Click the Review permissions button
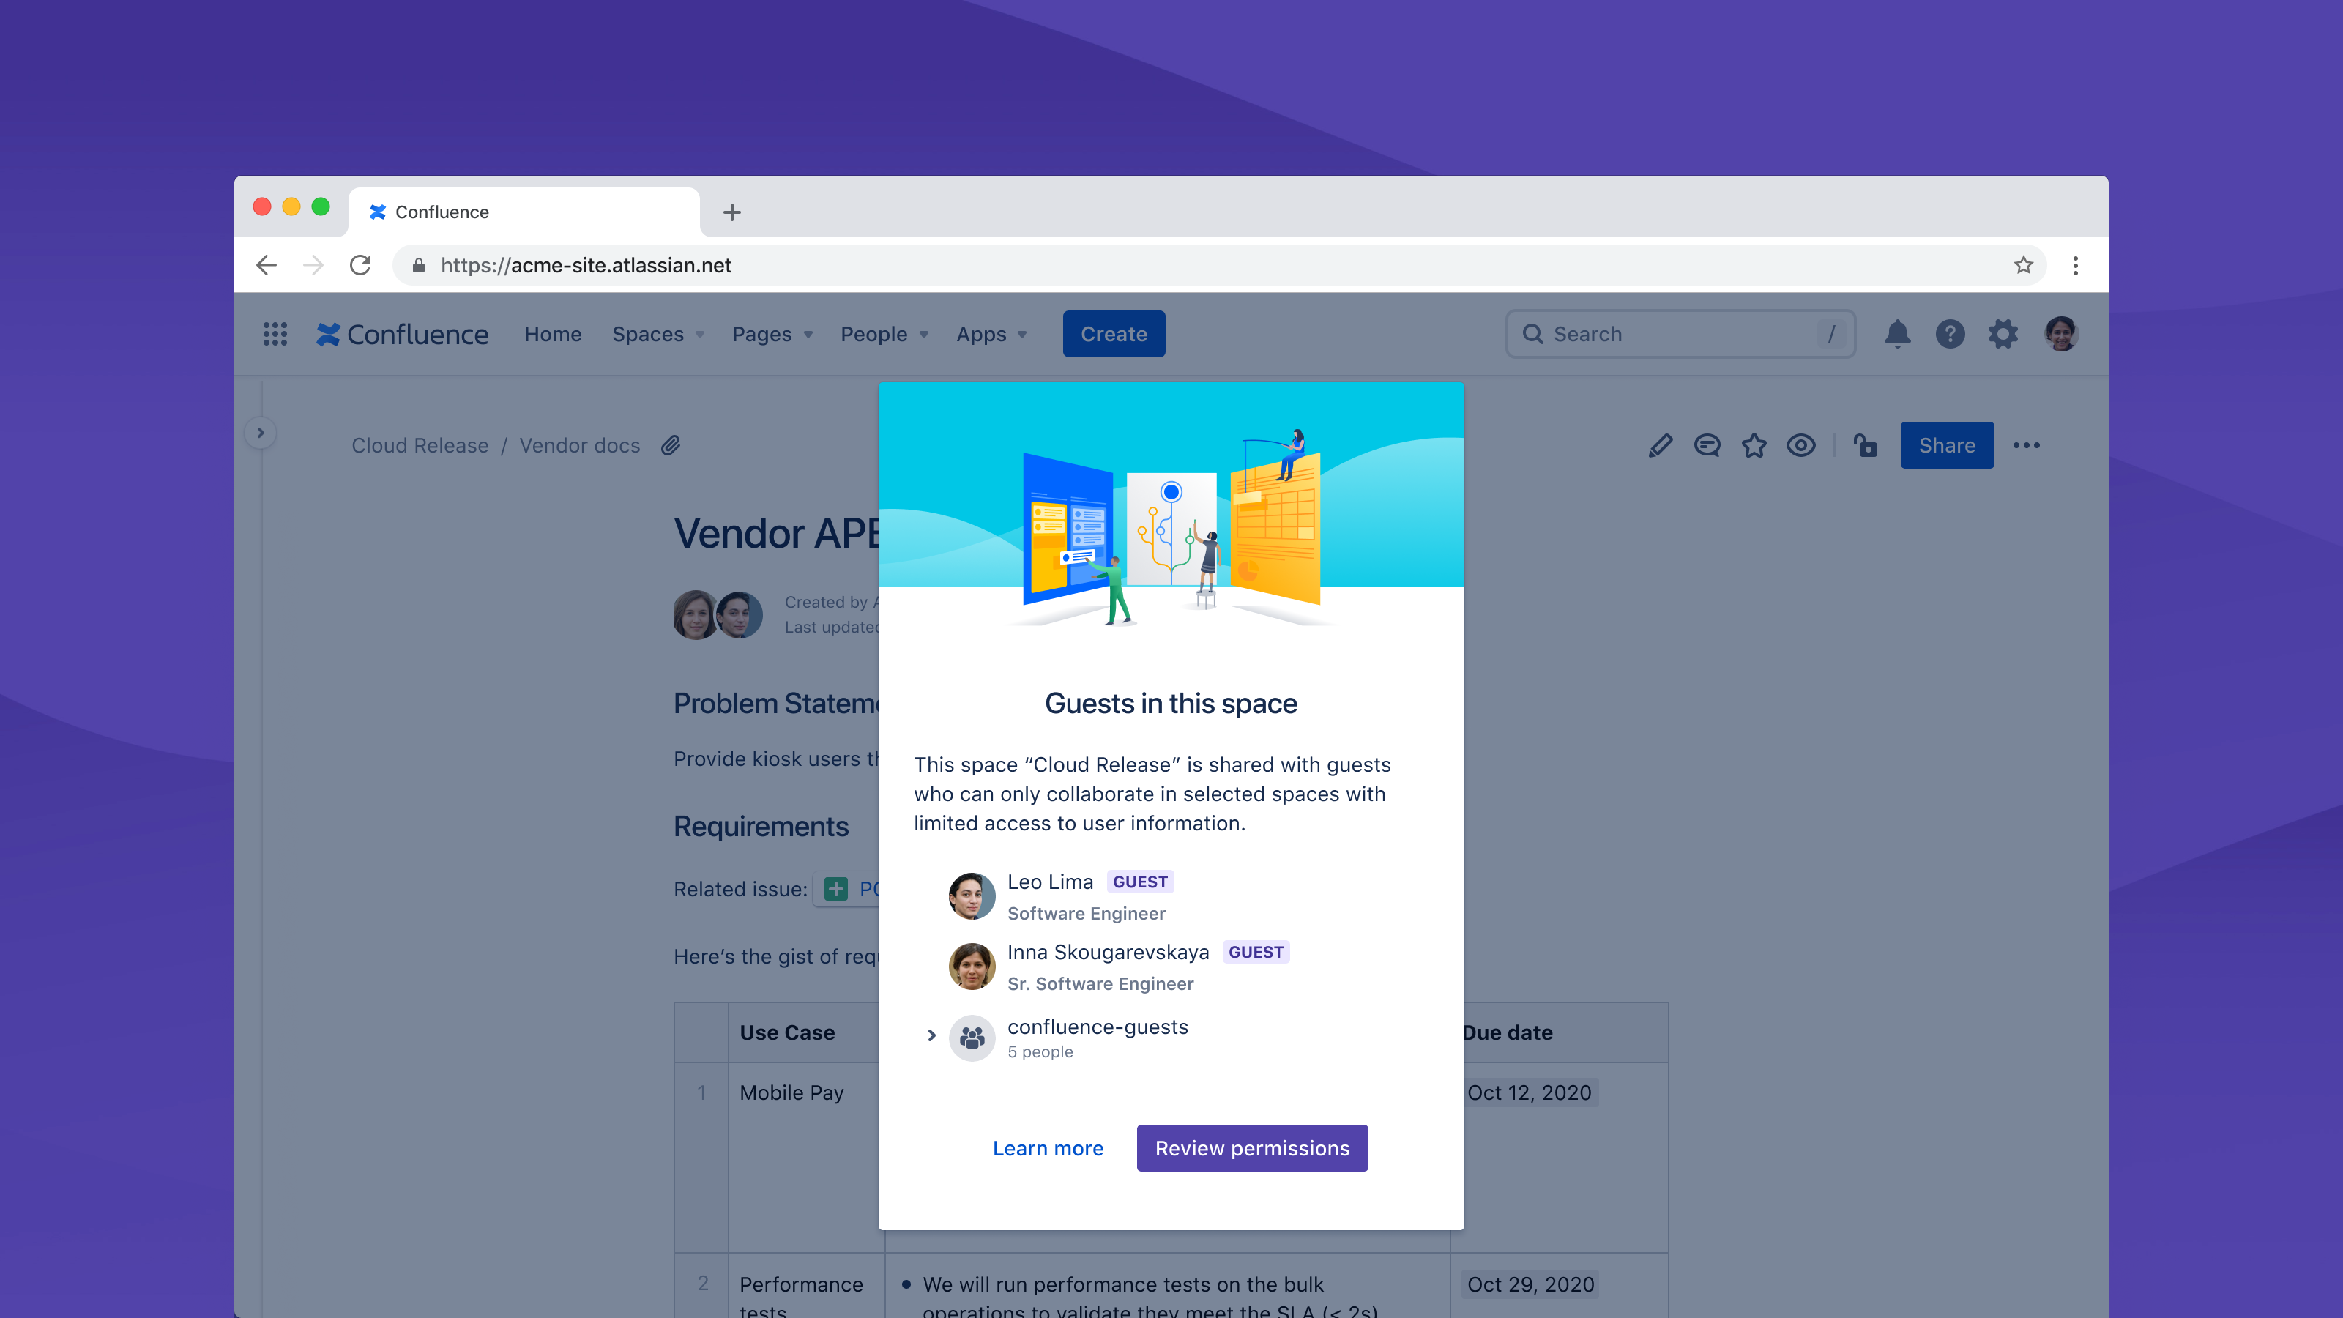Image resolution: width=2343 pixels, height=1318 pixels. click(1252, 1147)
